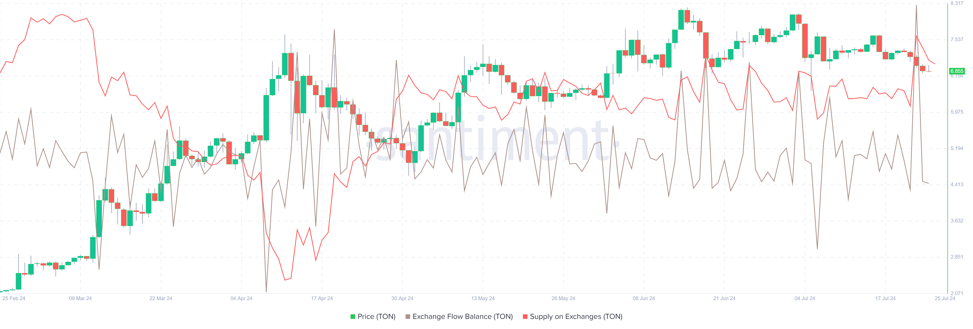Click the 17 Jul 24 date label
The image size is (973, 329).
click(885, 298)
